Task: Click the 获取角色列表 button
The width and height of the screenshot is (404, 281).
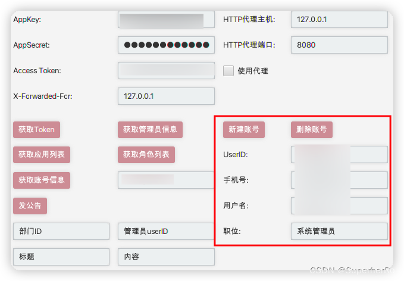Action: click(146, 155)
